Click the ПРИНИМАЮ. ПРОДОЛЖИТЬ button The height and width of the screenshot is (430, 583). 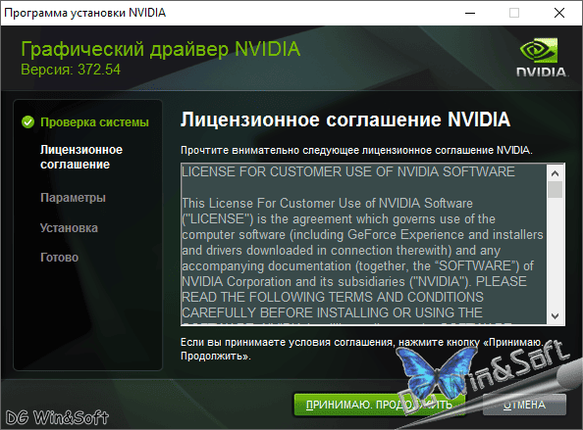tap(379, 404)
